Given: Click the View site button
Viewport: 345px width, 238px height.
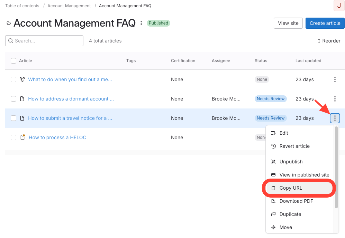Looking at the screenshot, I should coord(288,23).
